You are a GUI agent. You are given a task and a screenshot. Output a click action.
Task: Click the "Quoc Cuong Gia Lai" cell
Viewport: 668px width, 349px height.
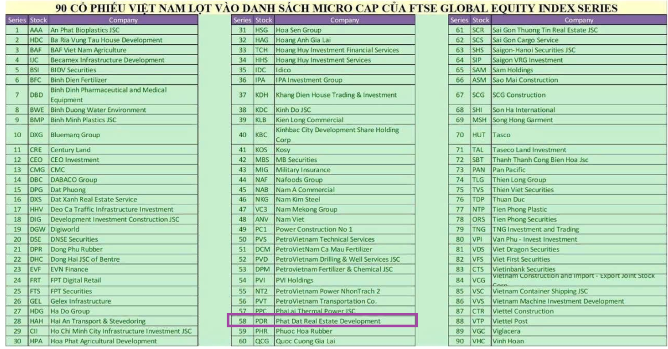pos(344,341)
